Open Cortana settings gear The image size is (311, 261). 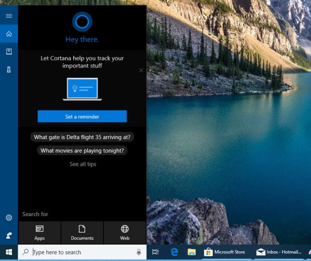[x=9, y=218]
